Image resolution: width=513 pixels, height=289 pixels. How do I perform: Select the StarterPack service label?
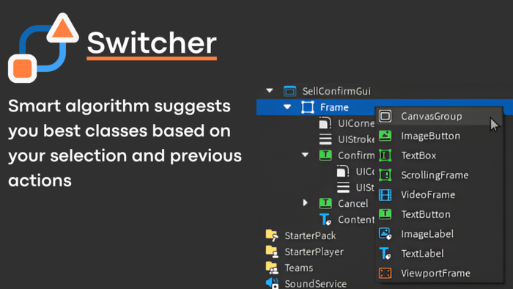tap(310, 235)
